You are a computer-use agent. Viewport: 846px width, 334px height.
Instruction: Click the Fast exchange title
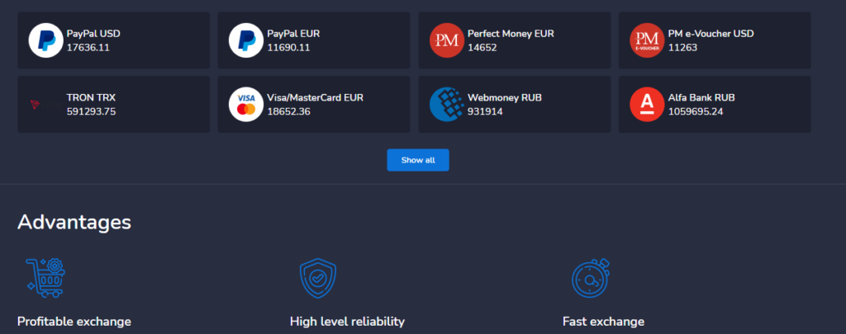603,322
